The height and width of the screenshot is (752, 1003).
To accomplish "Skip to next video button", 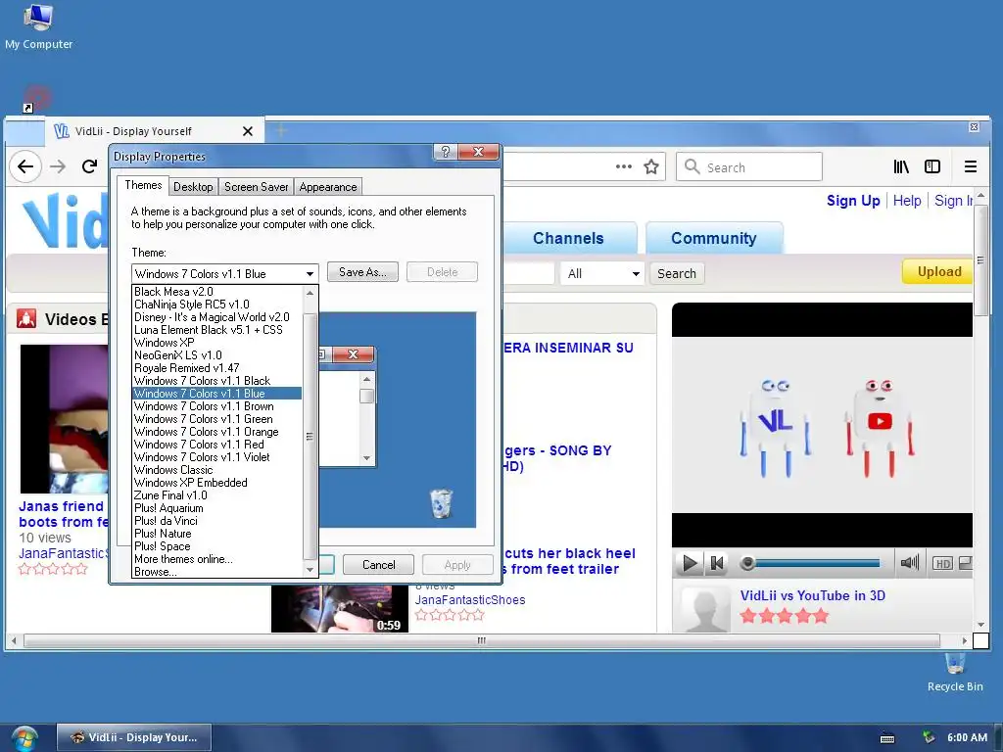I will tap(717, 563).
